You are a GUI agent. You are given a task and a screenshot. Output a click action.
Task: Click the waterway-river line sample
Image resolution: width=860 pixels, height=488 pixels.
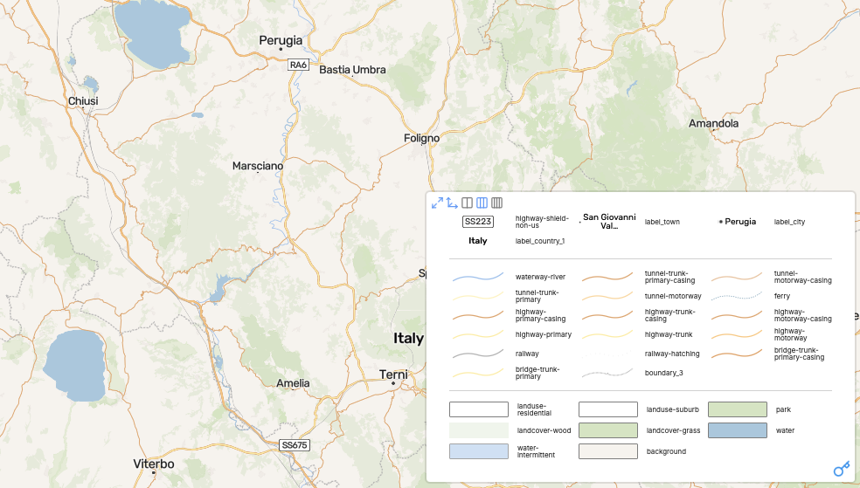478,277
